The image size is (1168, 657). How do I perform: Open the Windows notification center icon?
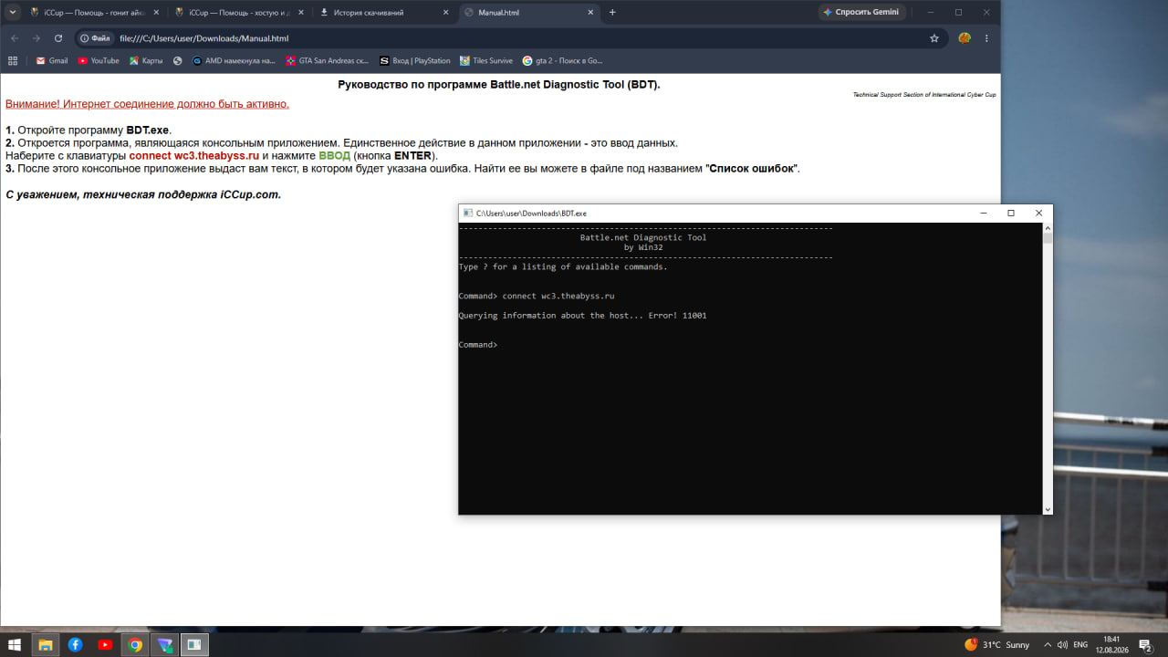point(1144,645)
